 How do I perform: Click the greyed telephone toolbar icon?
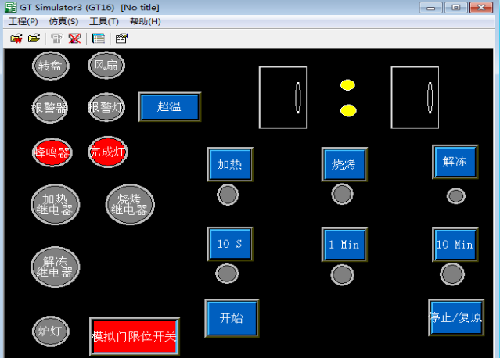[x=57, y=38]
